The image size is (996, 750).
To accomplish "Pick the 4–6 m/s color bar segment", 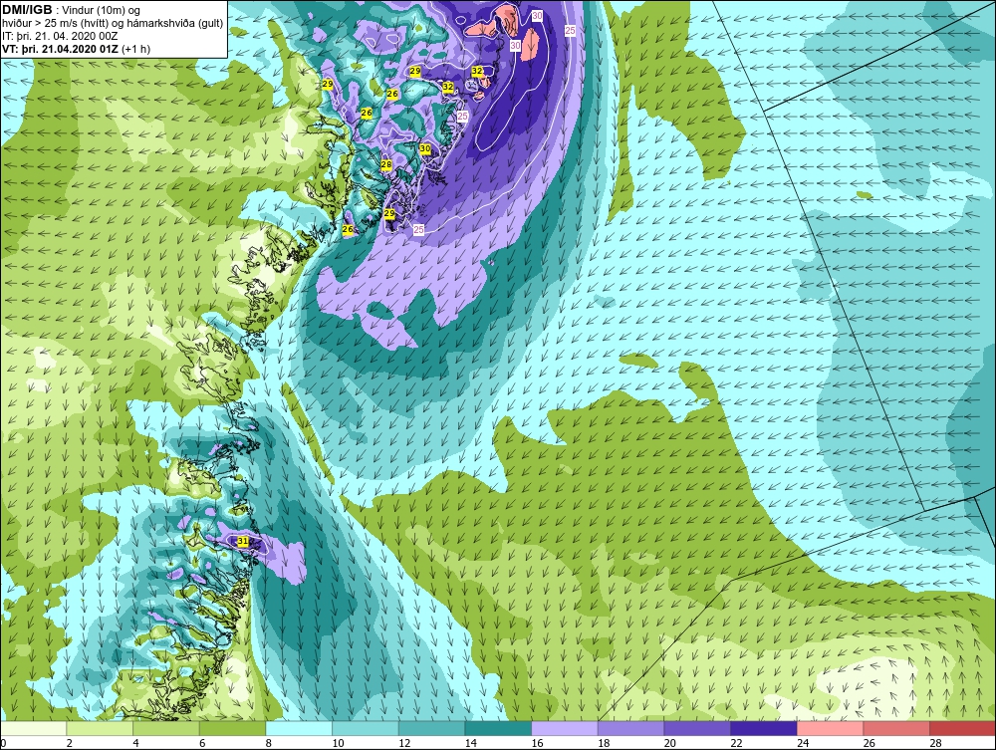I will 165,728.
